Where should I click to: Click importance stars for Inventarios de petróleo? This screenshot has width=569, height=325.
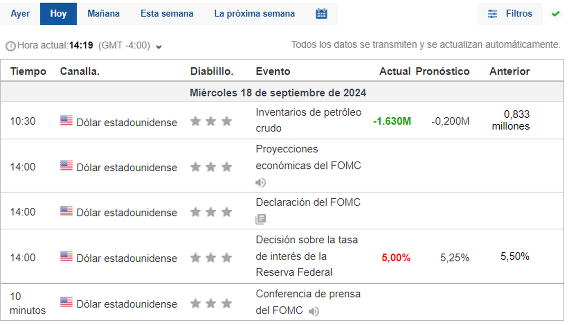click(211, 121)
